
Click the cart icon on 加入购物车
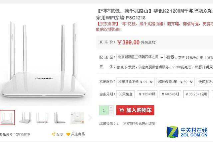tap(121, 110)
